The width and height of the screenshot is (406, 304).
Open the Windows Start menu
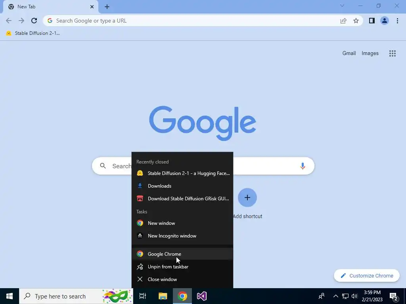[x=10, y=296]
